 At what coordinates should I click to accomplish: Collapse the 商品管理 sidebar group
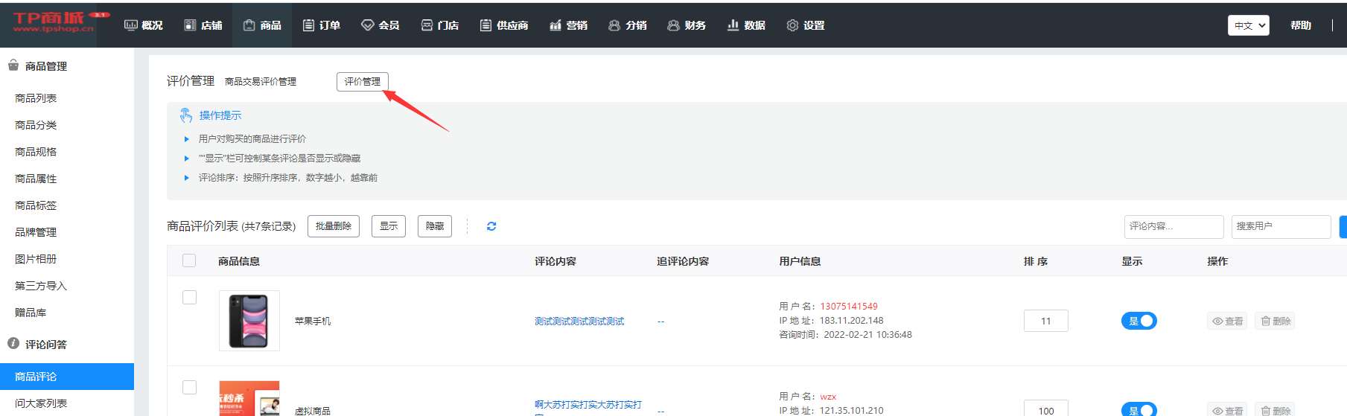tap(46, 66)
